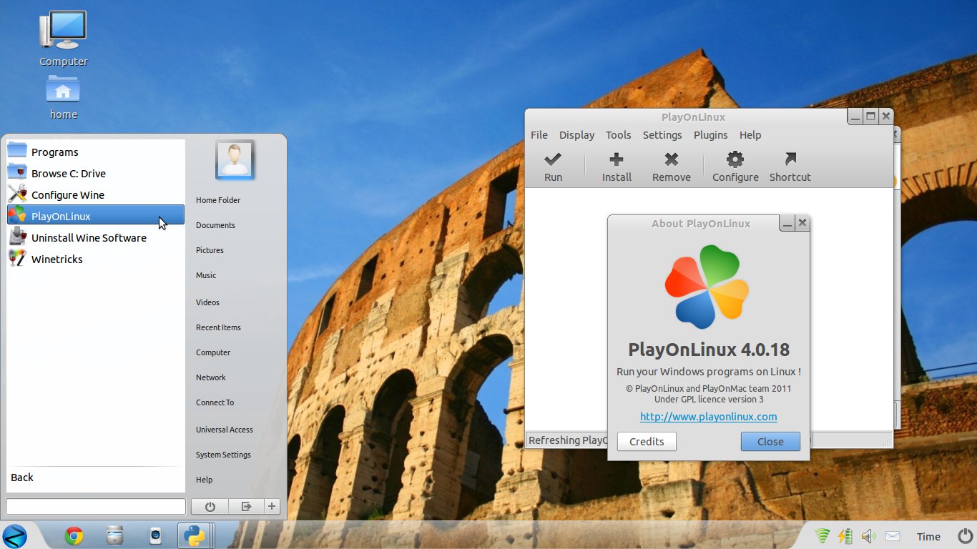Click Close in About PlayOnLinux dialog
The image size is (977, 549).
(770, 442)
